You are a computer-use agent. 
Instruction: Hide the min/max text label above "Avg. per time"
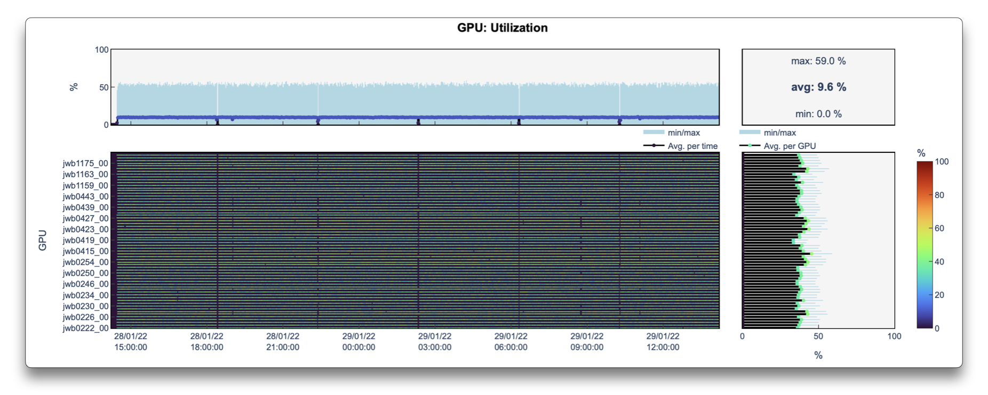(683, 133)
